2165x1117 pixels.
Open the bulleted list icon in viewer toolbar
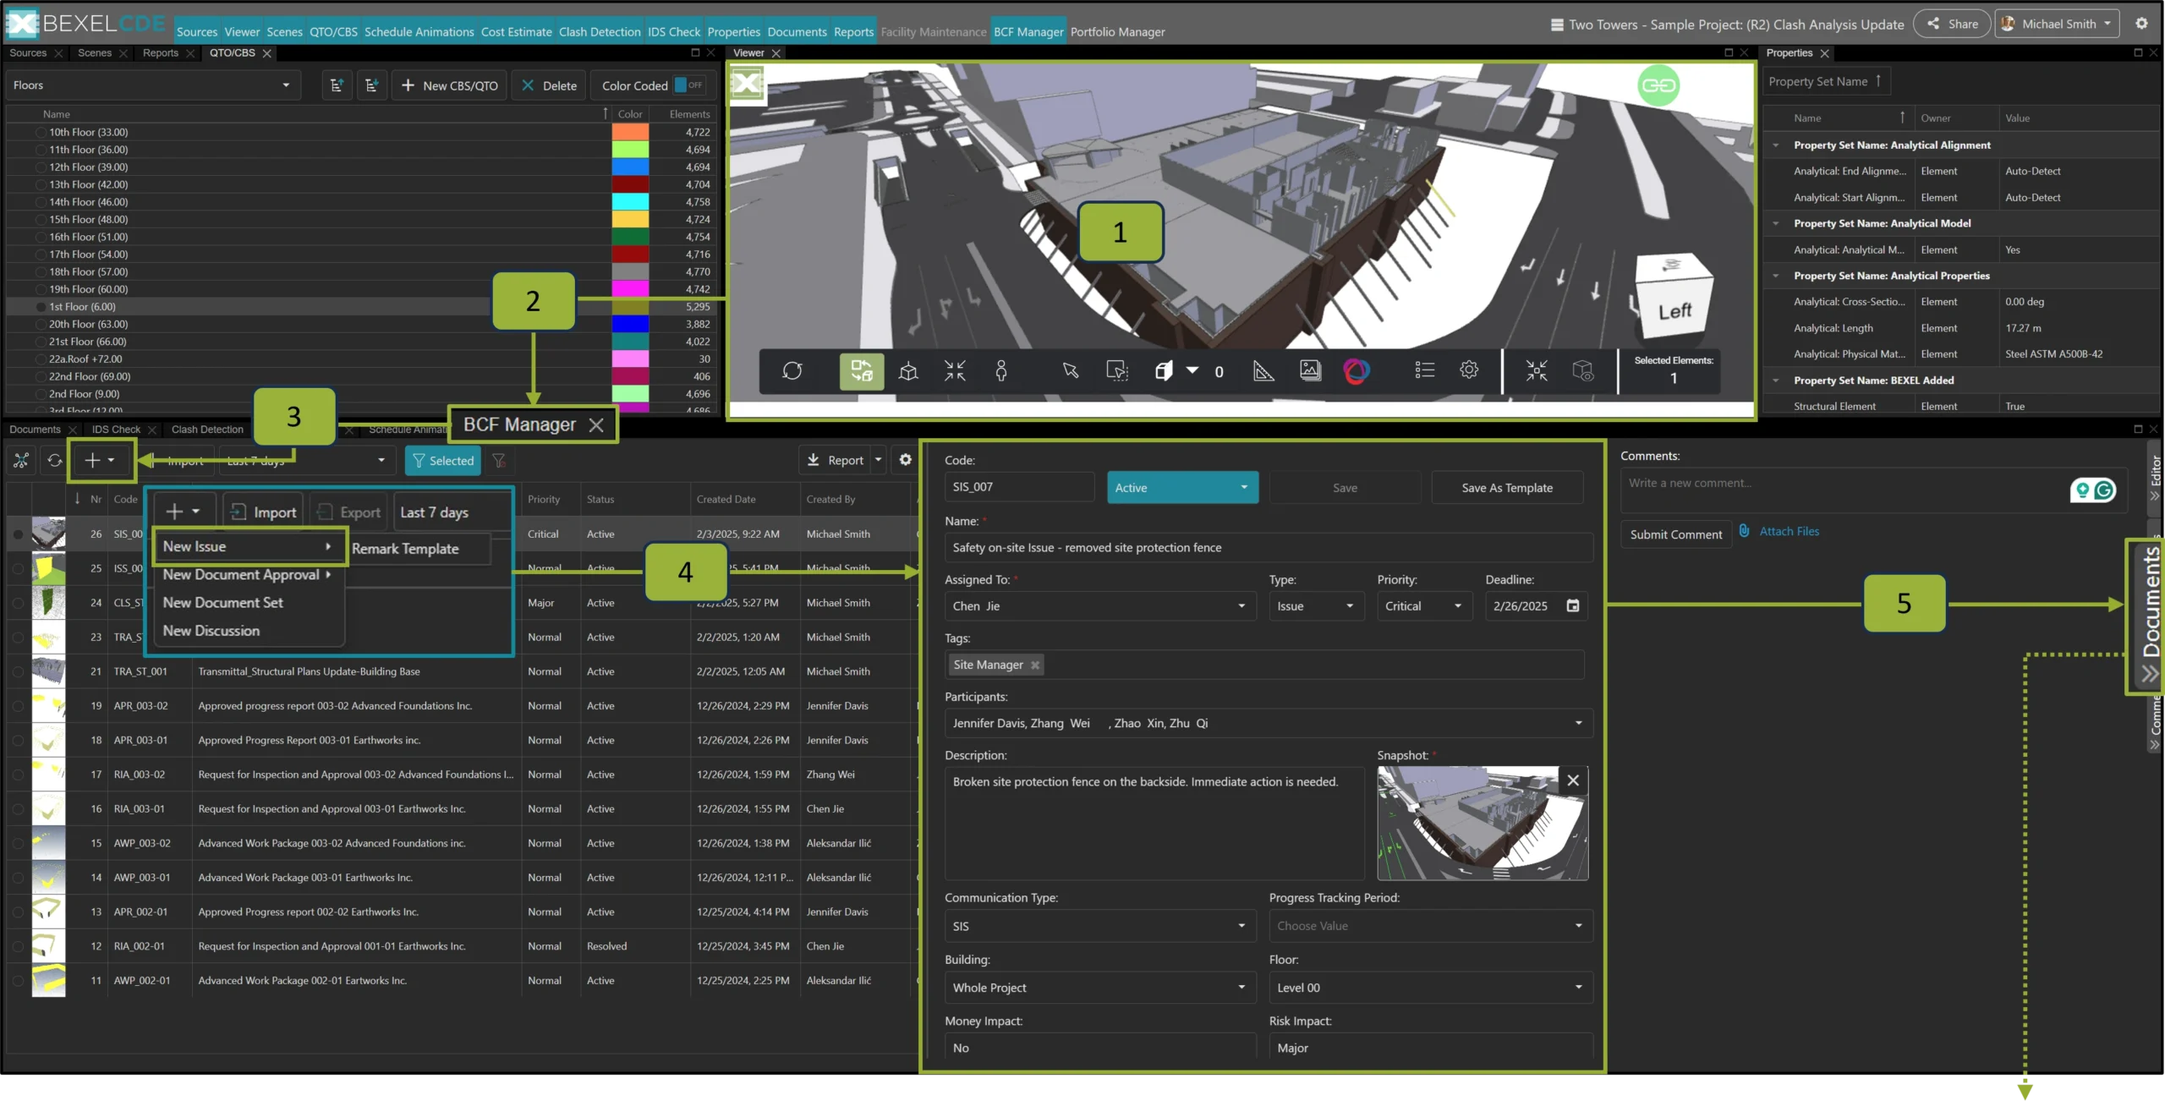pyautogui.click(x=1424, y=370)
